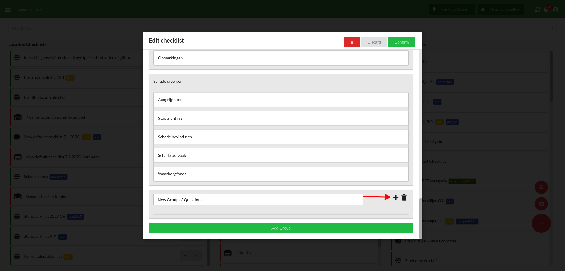This screenshot has width=565, height=271.
Task: Click the down chevron on the Vervolgafsprakenlijst row
Action: coord(185,256)
